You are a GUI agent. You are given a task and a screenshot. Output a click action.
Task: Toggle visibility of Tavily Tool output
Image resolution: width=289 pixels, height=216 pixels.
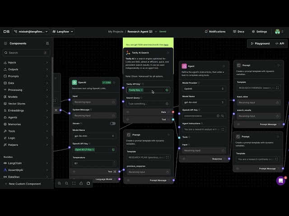pos(128,120)
